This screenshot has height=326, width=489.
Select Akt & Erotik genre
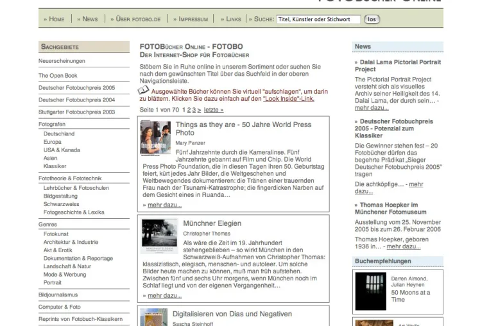click(x=58, y=250)
